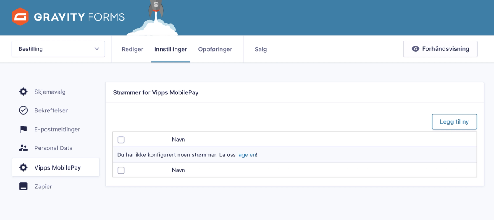Click the Navn column header at top
The width and height of the screenshot is (494, 220).
point(178,140)
